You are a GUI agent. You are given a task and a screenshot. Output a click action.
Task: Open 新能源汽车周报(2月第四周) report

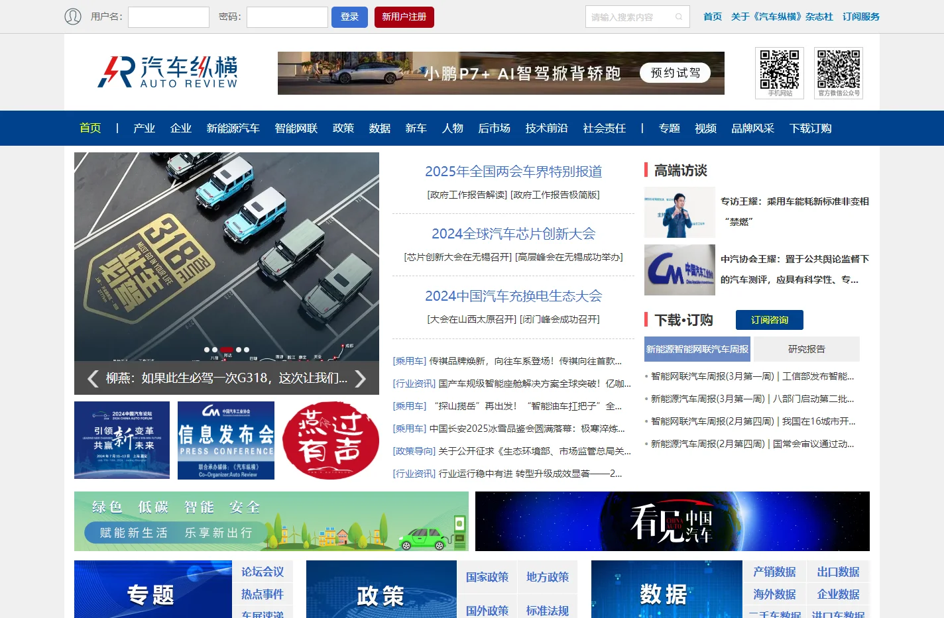coord(752,444)
